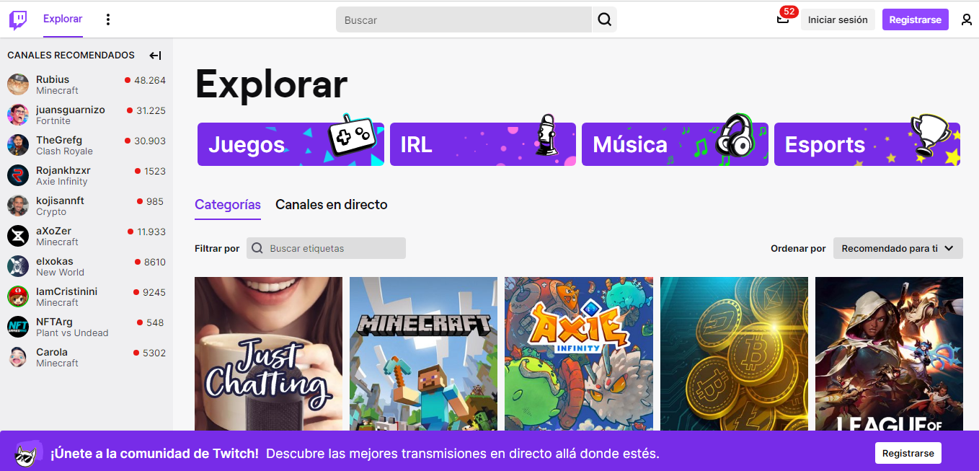Click kojisannft channel avatar
This screenshot has height=471, width=979.
(18, 206)
